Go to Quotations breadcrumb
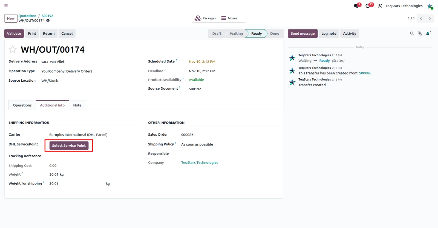438x228 pixels. (x=27, y=16)
